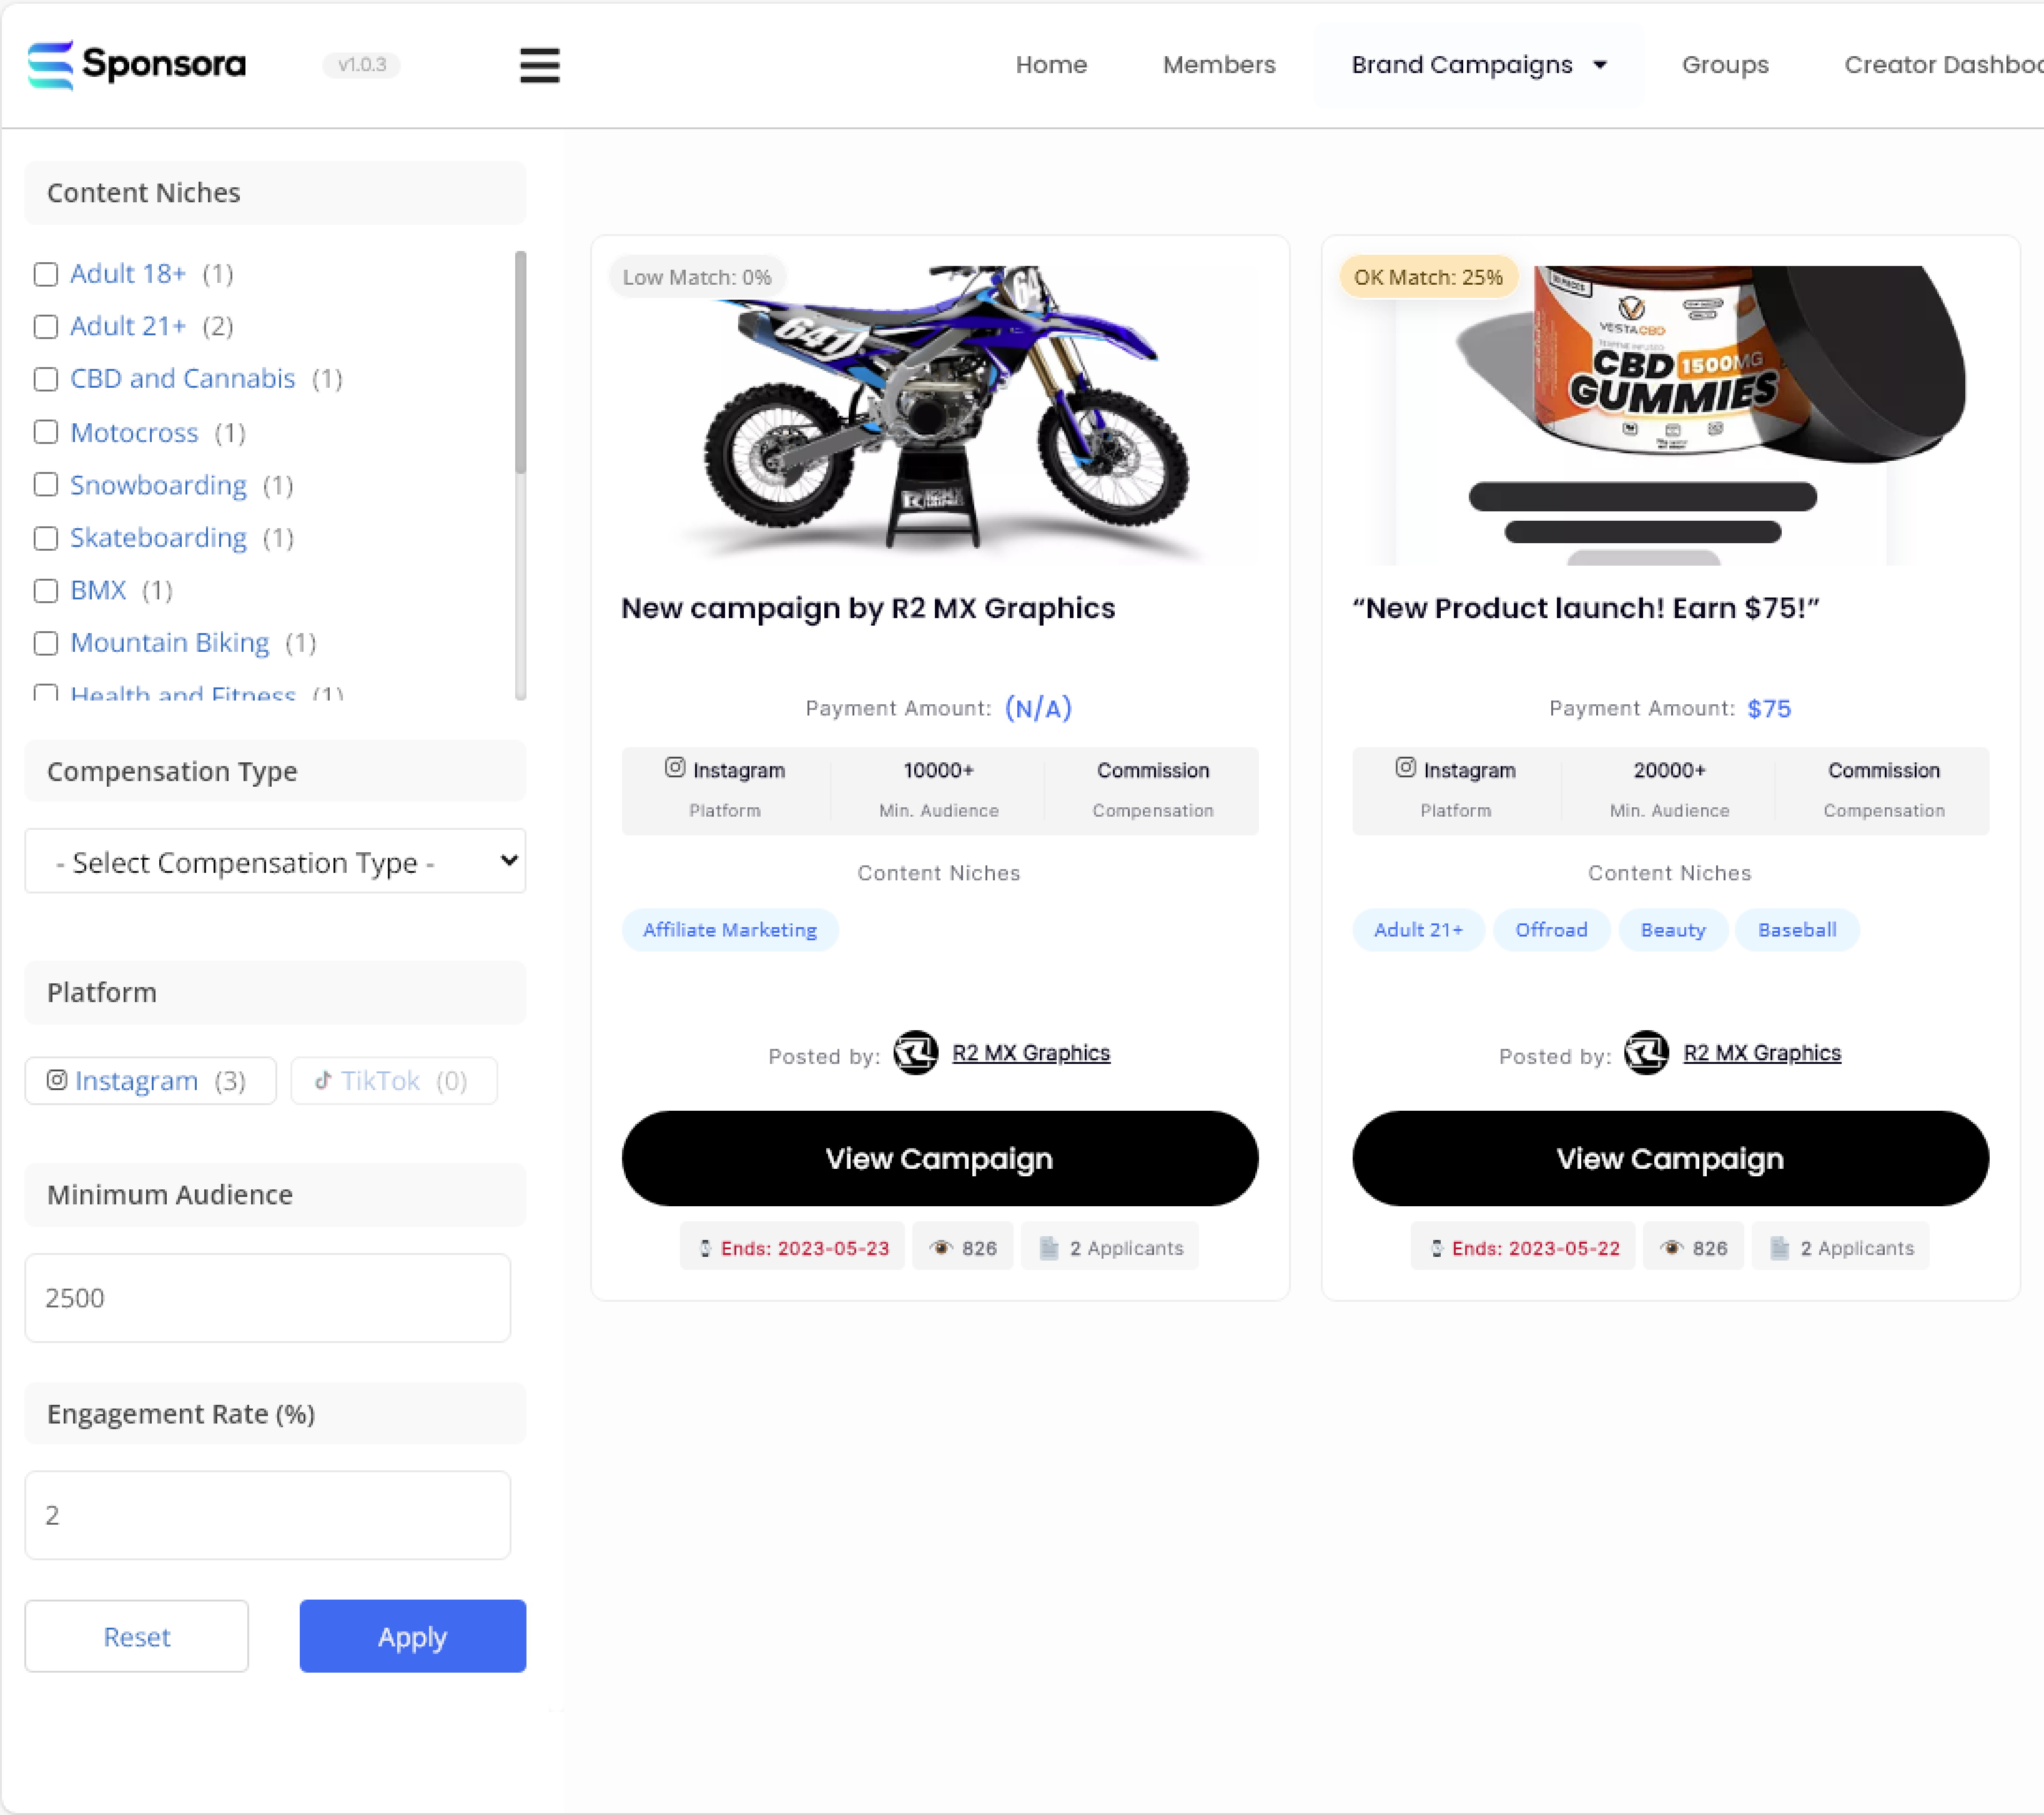Image resolution: width=2044 pixels, height=1815 pixels.
Task: Tick the Snowboarding niche checkbox
Action: click(46, 485)
